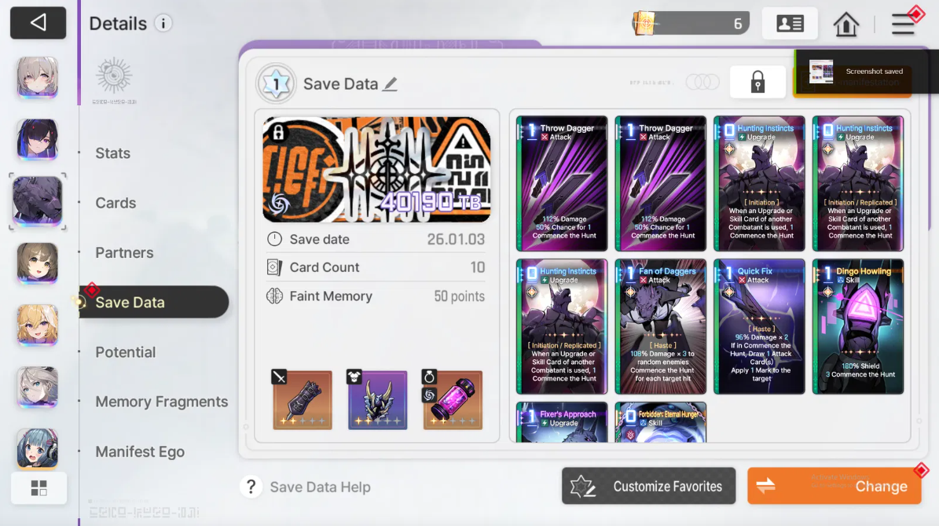
Task: Select the pink canister accessory slot icon
Action: click(452, 399)
